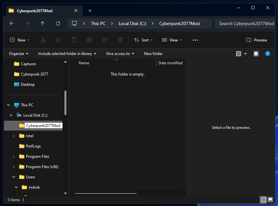Switch to details view in status bar
Image resolution: width=278 pixels, height=206 pixels.
263,200
